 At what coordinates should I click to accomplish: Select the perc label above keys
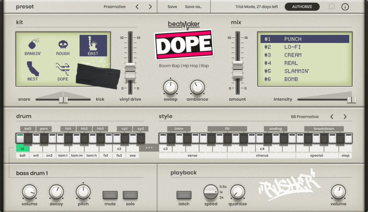(44, 128)
